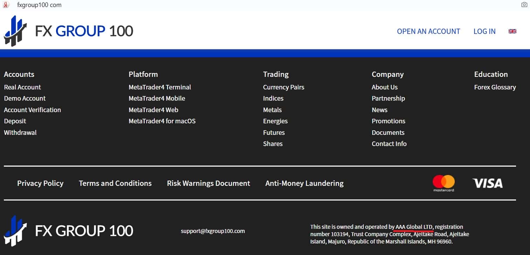Click the Yandex favicon in address bar

pos(6,5)
